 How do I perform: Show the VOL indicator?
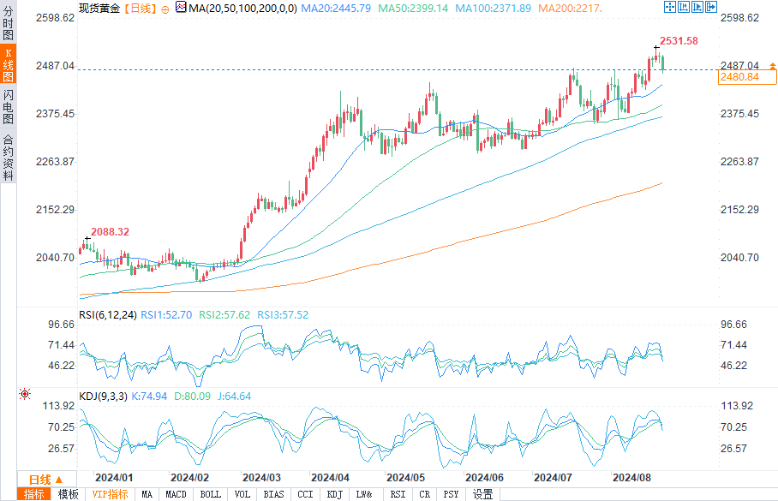[x=242, y=494]
